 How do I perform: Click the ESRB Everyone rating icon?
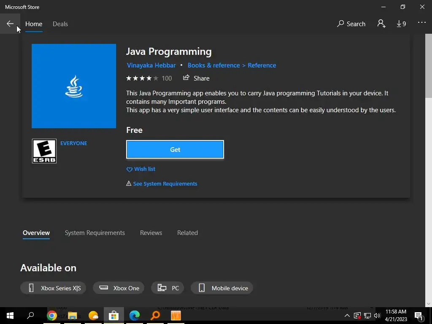tap(44, 151)
